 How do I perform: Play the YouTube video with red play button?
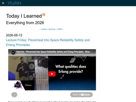coord(52,74)
